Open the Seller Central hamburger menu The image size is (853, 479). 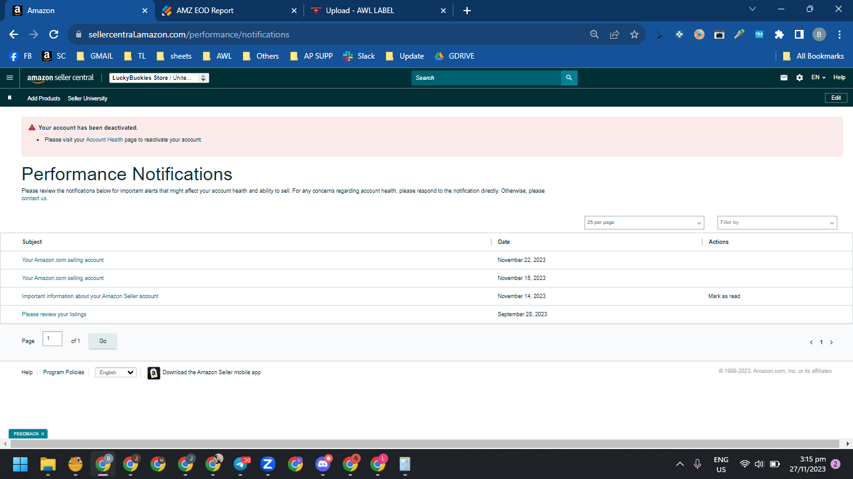point(9,78)
